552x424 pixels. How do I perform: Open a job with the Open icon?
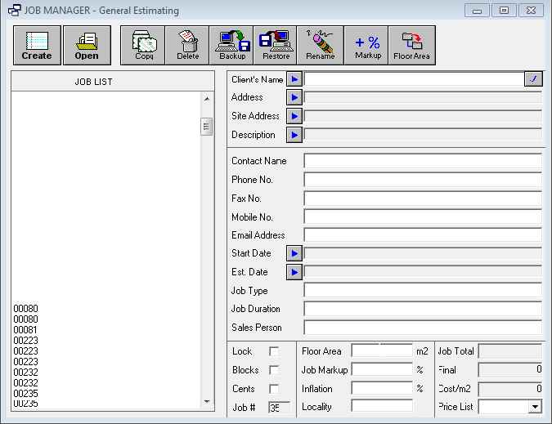coord(87,45)
